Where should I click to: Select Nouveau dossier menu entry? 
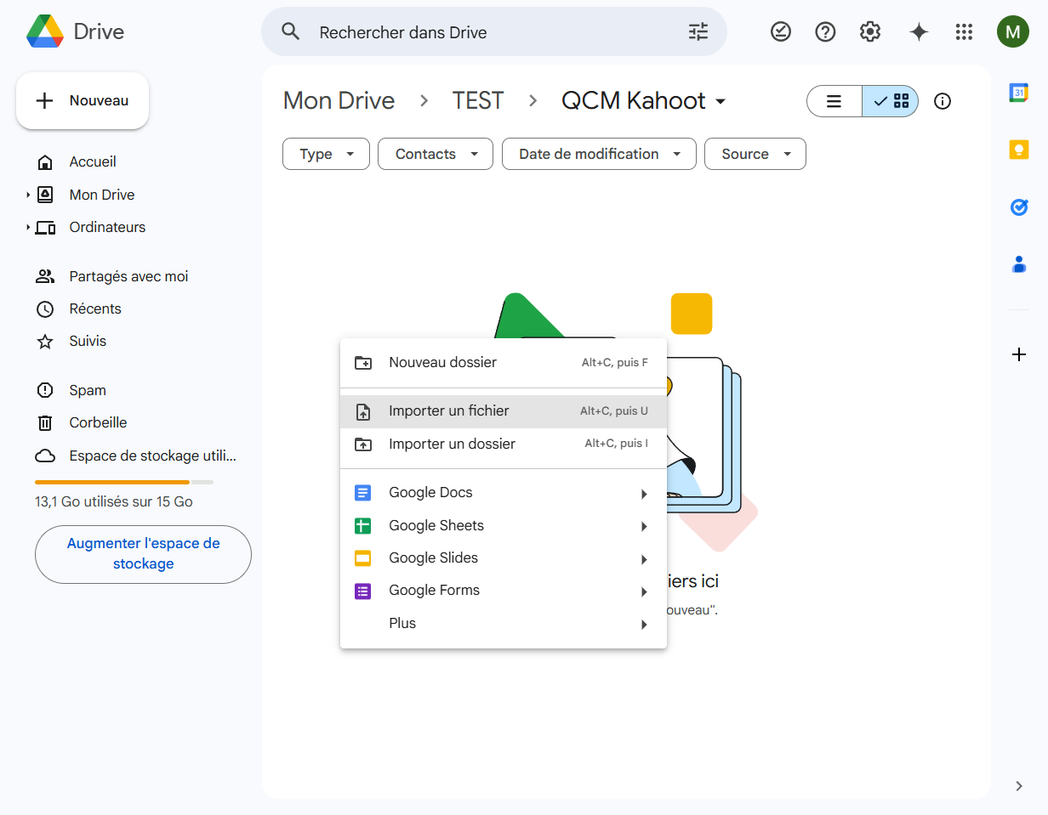(504, 363)
